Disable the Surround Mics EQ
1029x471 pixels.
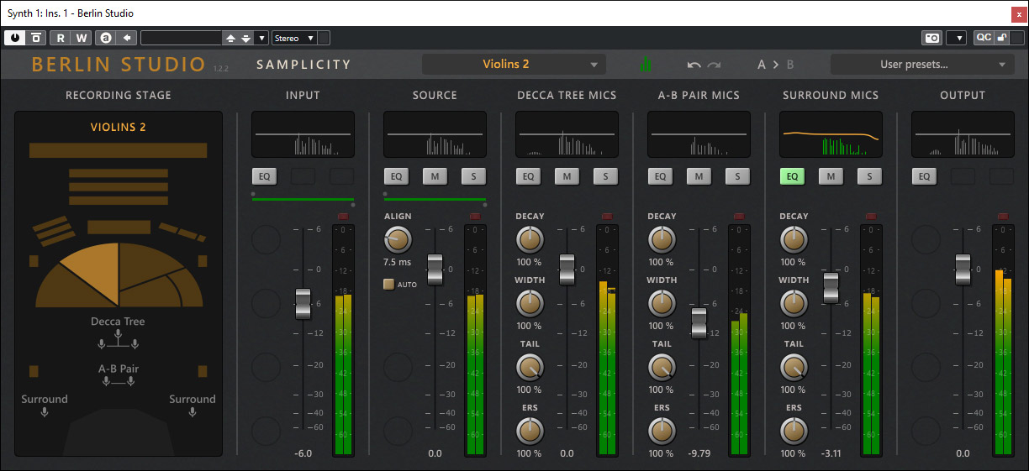tap(792, 176)
